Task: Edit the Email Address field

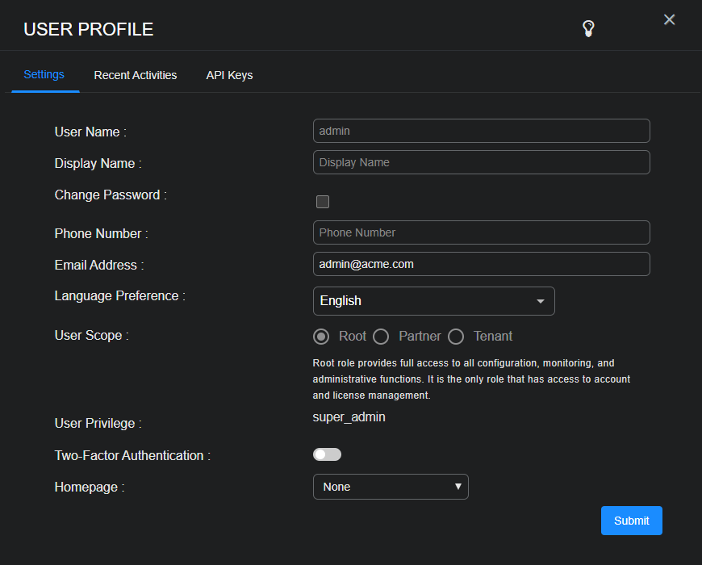Action: tap(481, 264)
